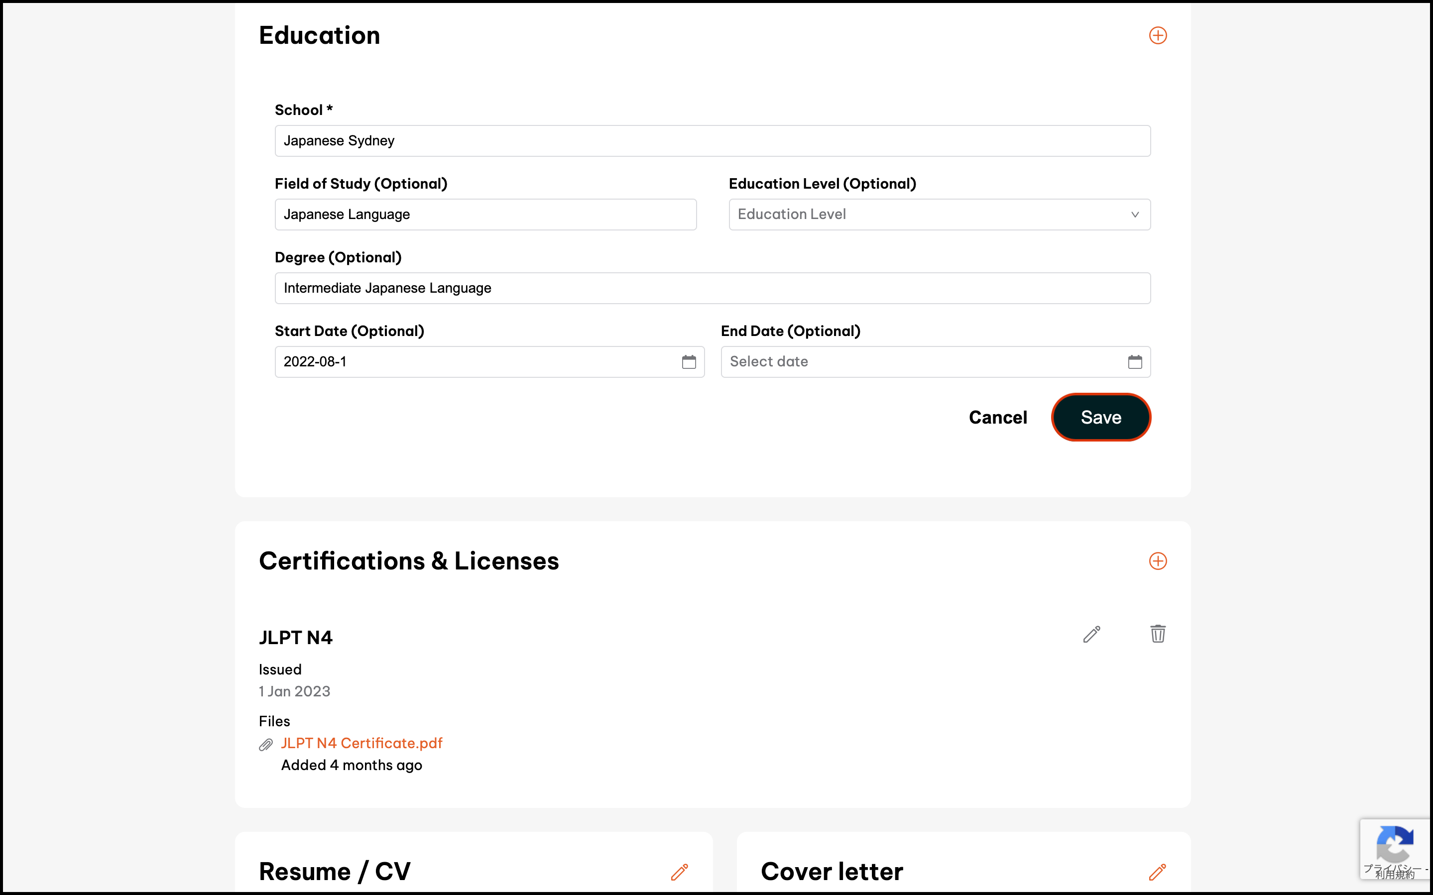Viewport: 1433px width, 895px height.
Task: Open the Start Date calendar picker
Action: coord(689,362)
